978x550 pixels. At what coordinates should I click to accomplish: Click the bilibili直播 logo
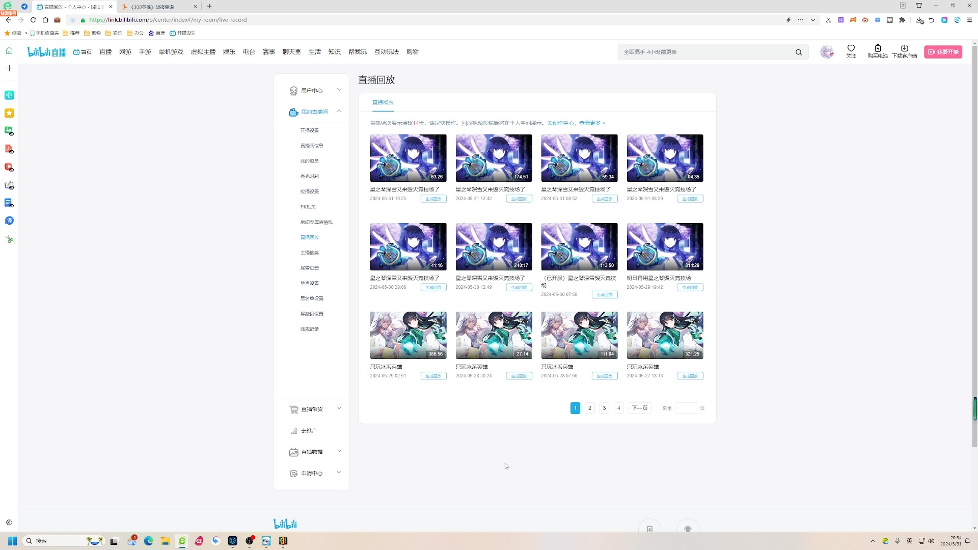[x=46, y=52]
